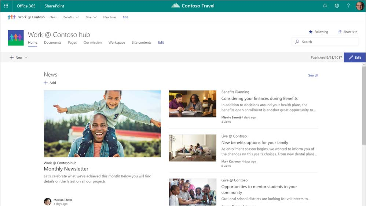Edit the site navigation links
The width and height of the screenshot is (366, 206).
161,43
